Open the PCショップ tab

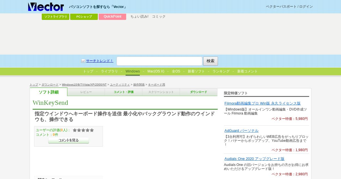(84, 16)
